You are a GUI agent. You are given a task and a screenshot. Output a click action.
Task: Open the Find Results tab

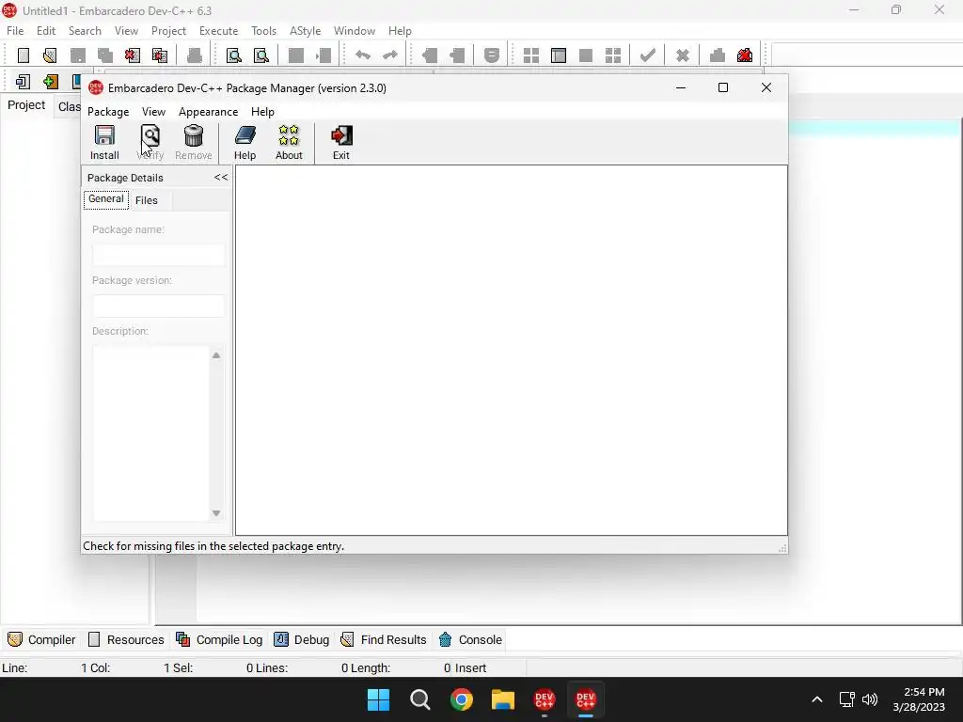pos(384,639)
